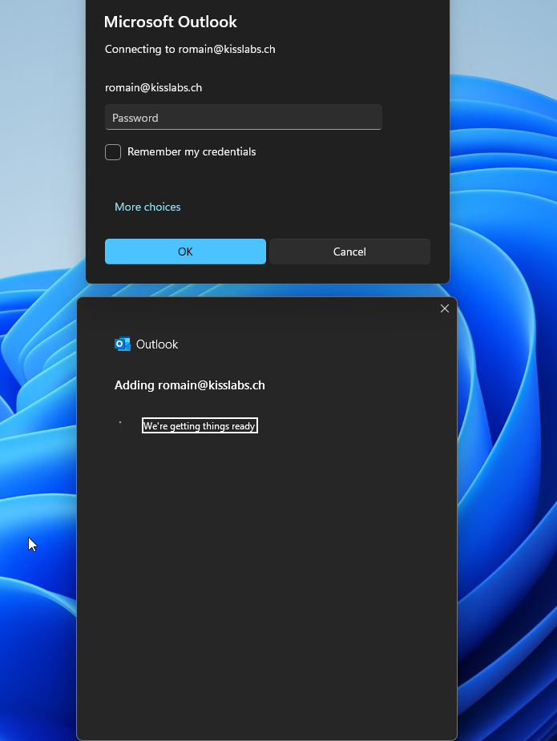This screenshot has height=741, width=557.
Task: Click blank space right of More choices
Action: pos(321,207)
